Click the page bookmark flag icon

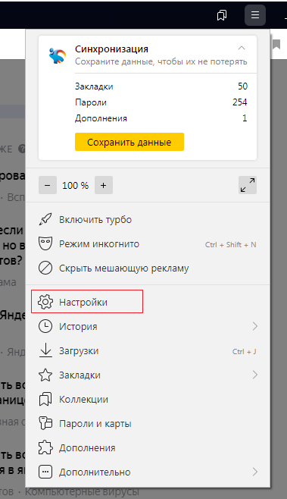click(x=276, y=45)
